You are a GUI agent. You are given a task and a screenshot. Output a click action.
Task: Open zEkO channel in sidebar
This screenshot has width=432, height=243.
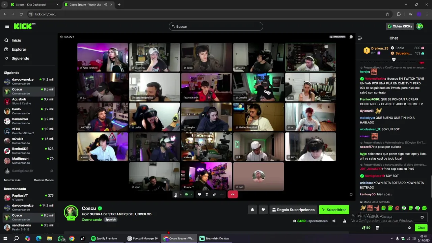29,131
